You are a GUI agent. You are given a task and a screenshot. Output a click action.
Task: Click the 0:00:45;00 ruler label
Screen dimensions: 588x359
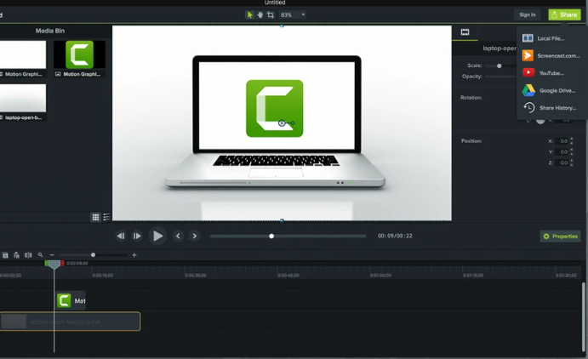pyautogui.click(x=288, y=276)
